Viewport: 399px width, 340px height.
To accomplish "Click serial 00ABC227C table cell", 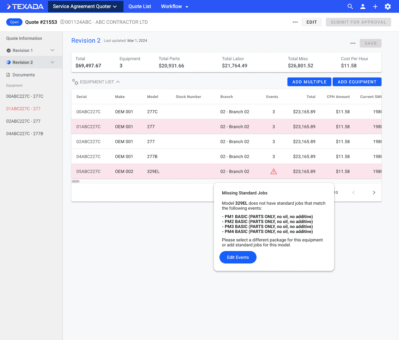I will point(89,112).
